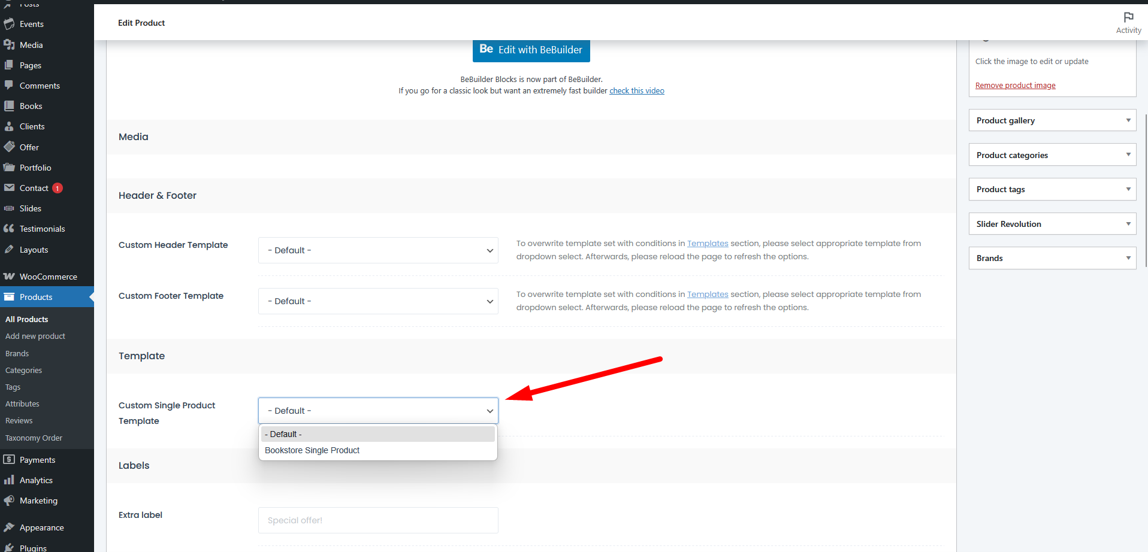Click the Portfolio folder icon in sidebar
Image resolution: width=1148 pixels, height=552 pixels.
coord(9,168)
